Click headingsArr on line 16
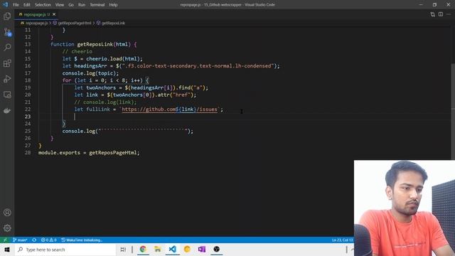Viewport: 455px width, 256px height. click(90, 66)
